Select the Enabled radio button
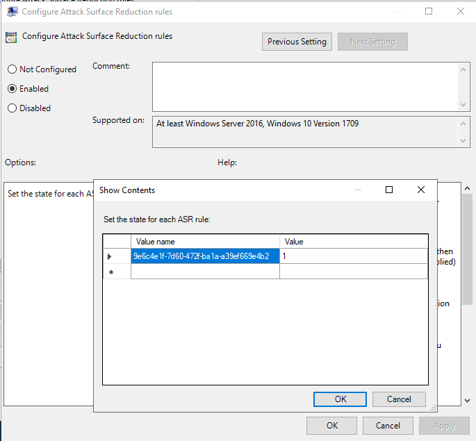The height and width of the screenshot is (441, 476). click(12, 89)
